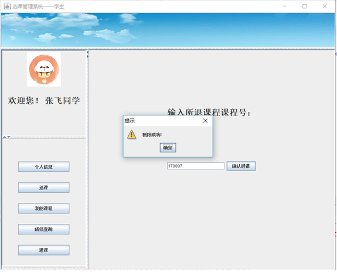Click the Java app icon in title bar

tap(7, 6)
